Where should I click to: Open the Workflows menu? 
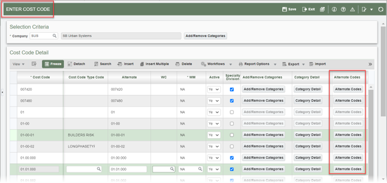pos(216,64)
